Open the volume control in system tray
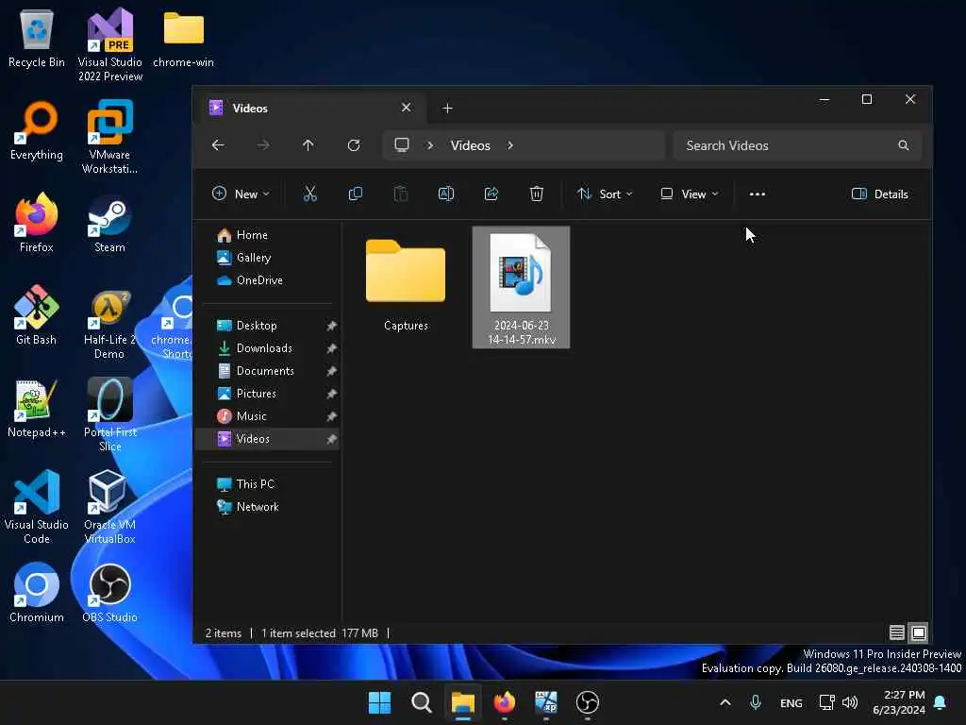The height and width of the screenshot is (725, 966). [850, 702]
